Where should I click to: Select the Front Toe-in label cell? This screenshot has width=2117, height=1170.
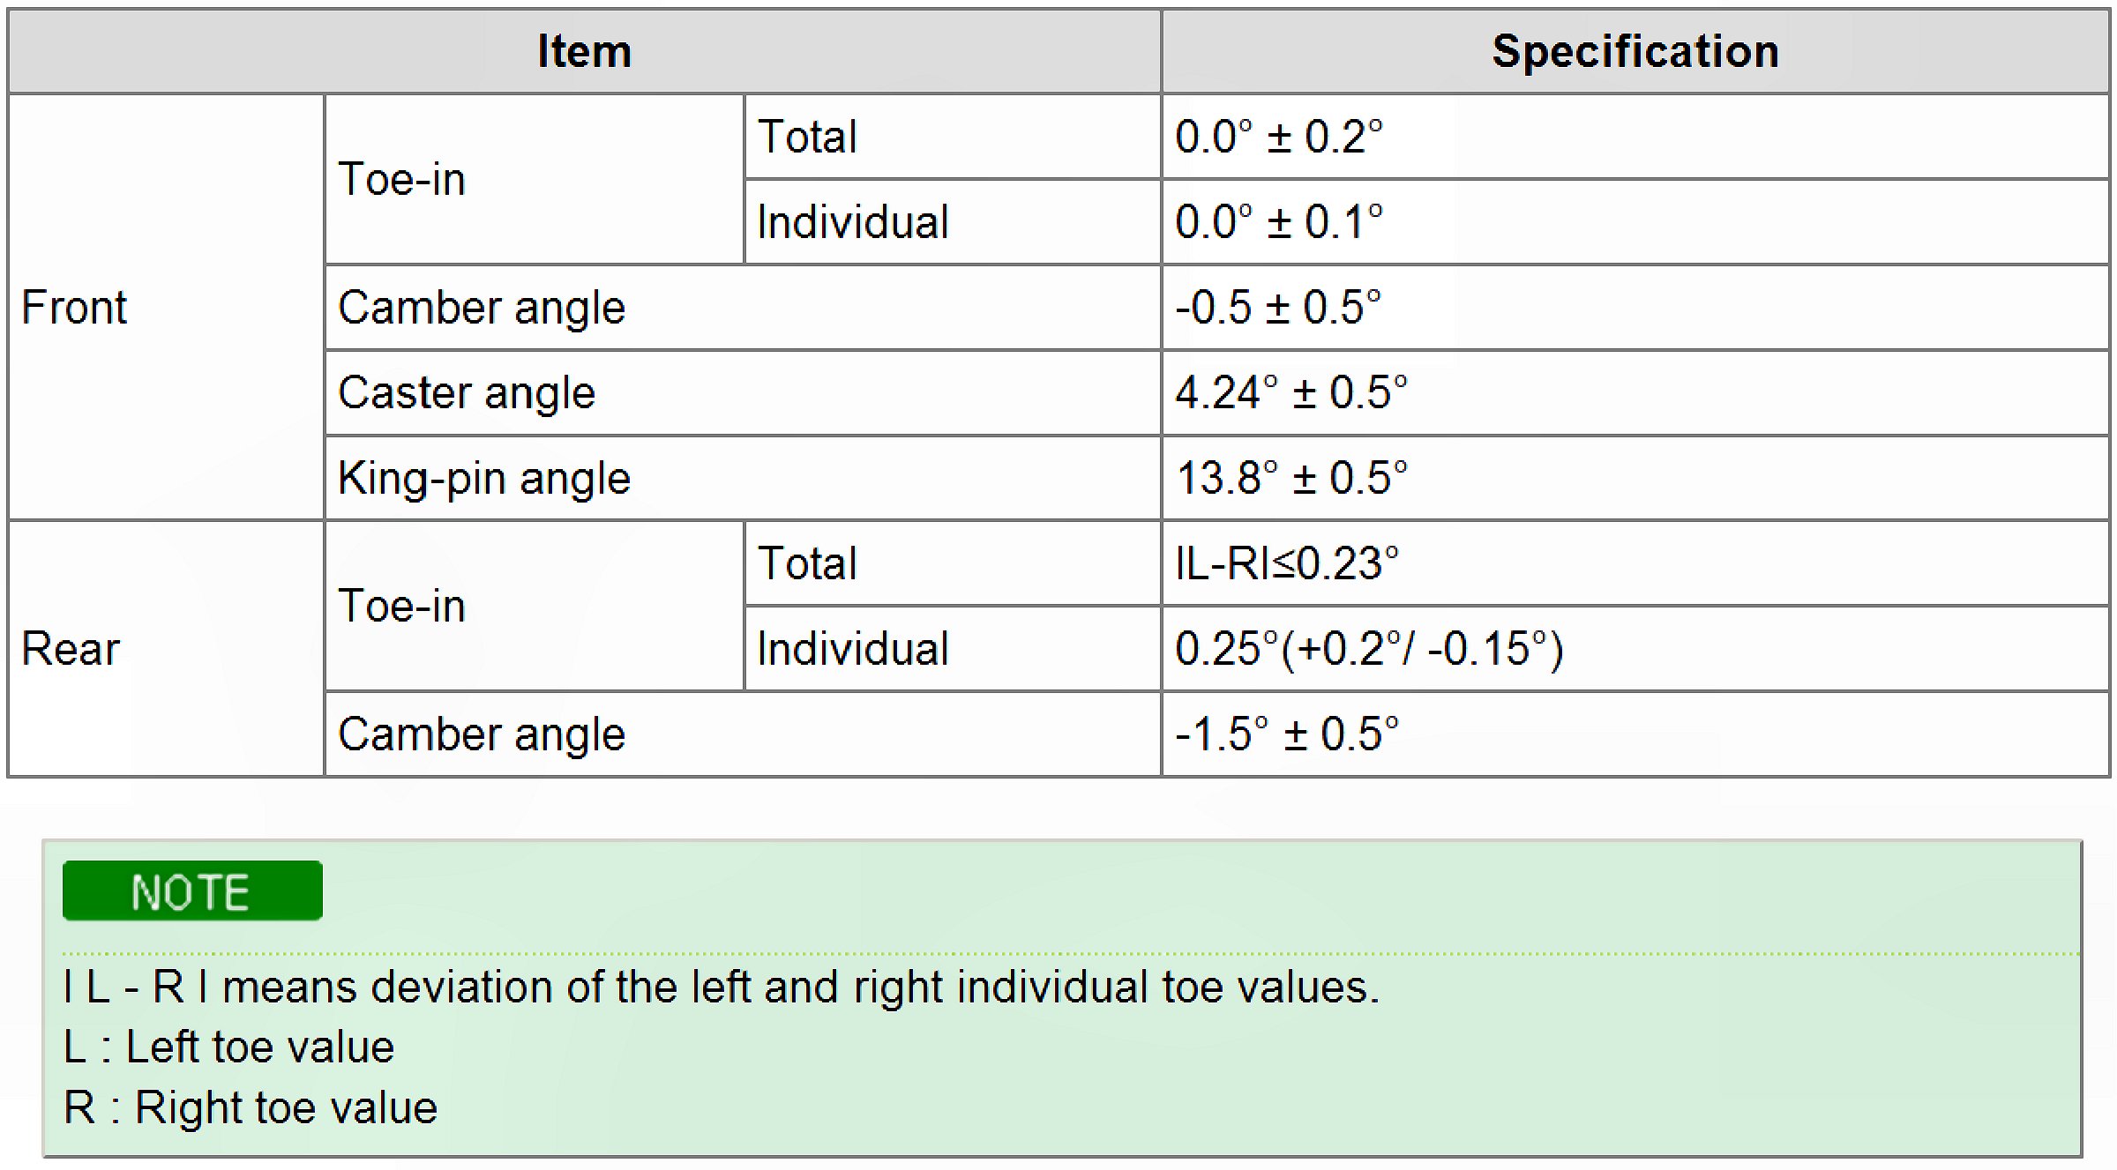point(401,180)
